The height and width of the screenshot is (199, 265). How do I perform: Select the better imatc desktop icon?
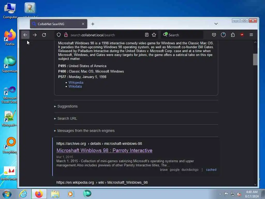pyautogui.click(x=9, y=173)
